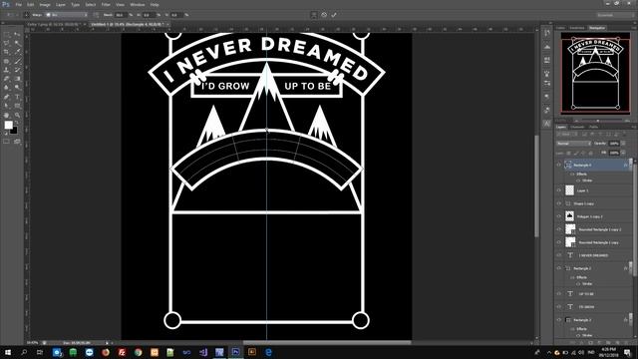Click the Stroke effect under Rectangle 4
This screenshot has height=359, width=638.
[586, 180]
